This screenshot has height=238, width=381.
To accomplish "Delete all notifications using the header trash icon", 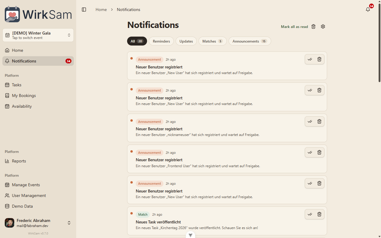I will [313, 26].
